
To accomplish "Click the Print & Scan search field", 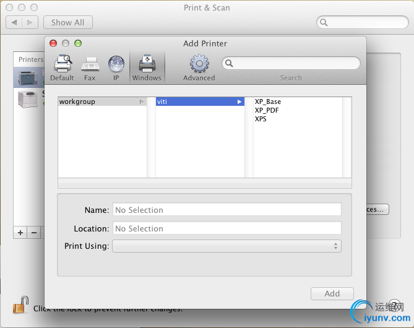I will coord(363,22).
